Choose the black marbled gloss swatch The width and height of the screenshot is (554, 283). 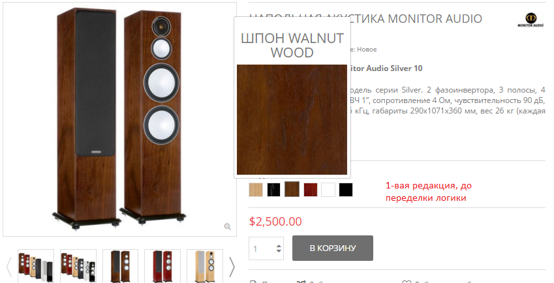coord(273,190)
